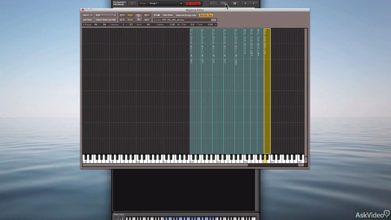Viewport: 391px width, 220px height.
Task: Toggle AutoSel. Grp button
Action: (206, 15)
